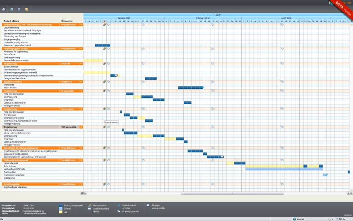The height and width of the screenshot is (221, 353).
Task: Click March 15 speech bubble in Förbereda entreprenad row
Action: 282,160
